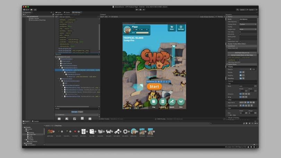Click the Pets icon in bottom game bar
Screen dimensions: 281x158
[180, 102]
